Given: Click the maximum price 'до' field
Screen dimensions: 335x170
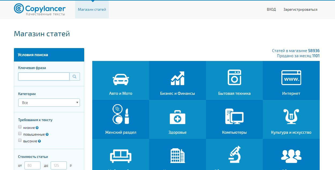Looking at the screenshot, I should point(59,165).
